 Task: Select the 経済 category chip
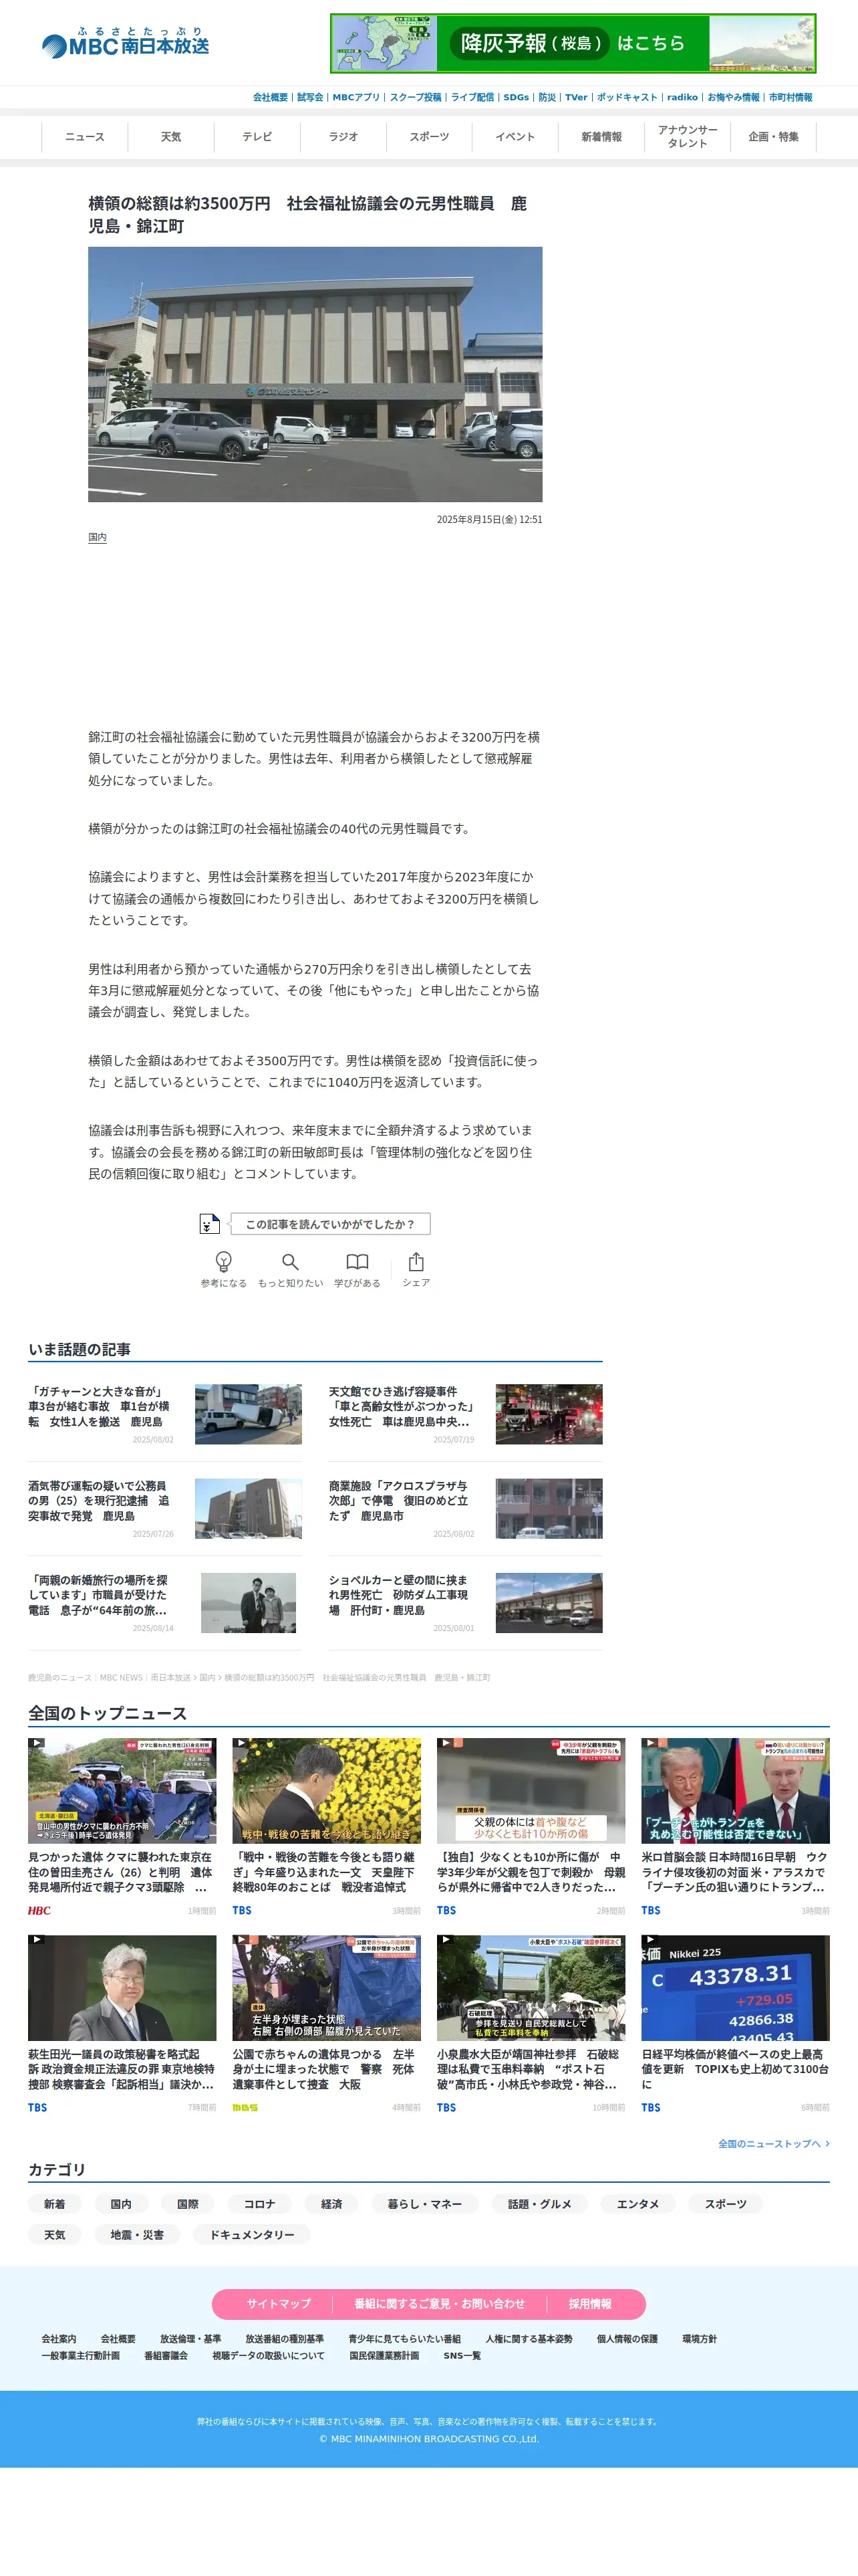click(331, 2203)
